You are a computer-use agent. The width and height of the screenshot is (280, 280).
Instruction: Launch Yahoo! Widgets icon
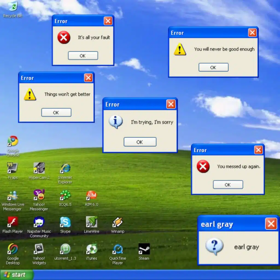39,254
